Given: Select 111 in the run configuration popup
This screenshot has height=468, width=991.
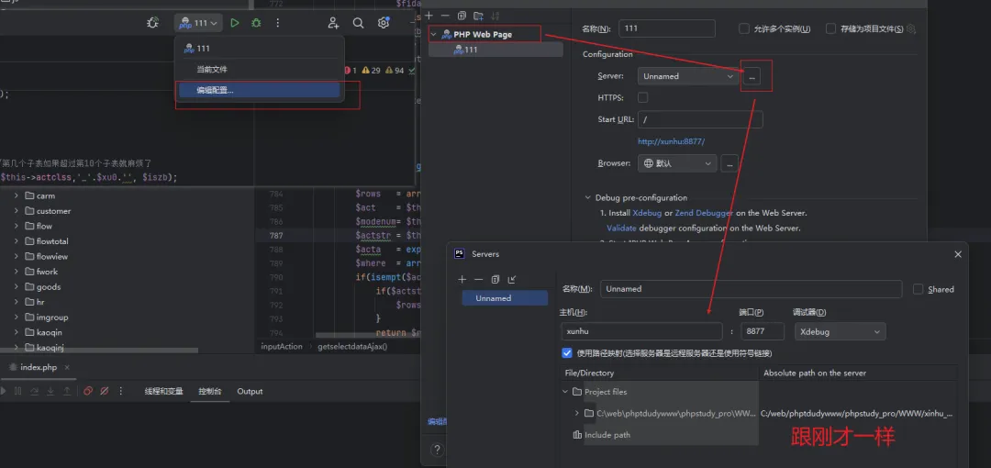Looking at the screenshot, I should pyautogui.click(x=259, y=48).
